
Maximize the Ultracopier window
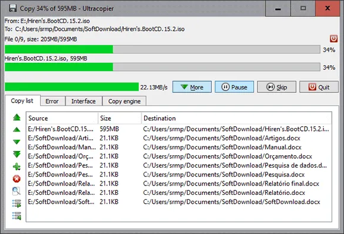pos(303,8)
